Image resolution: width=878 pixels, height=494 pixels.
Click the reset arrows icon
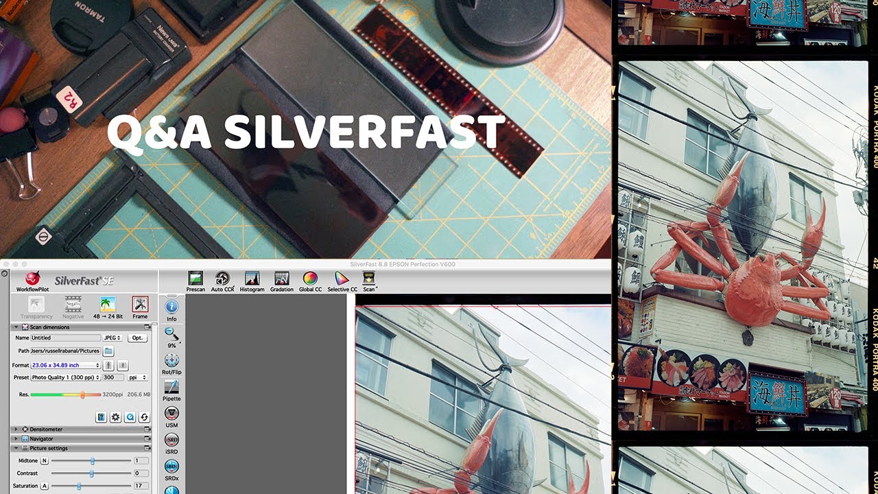click(143, 417)
